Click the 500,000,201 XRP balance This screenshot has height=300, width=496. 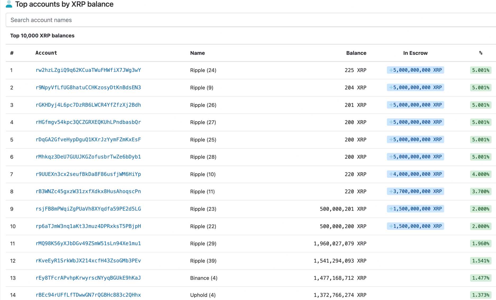343,209
